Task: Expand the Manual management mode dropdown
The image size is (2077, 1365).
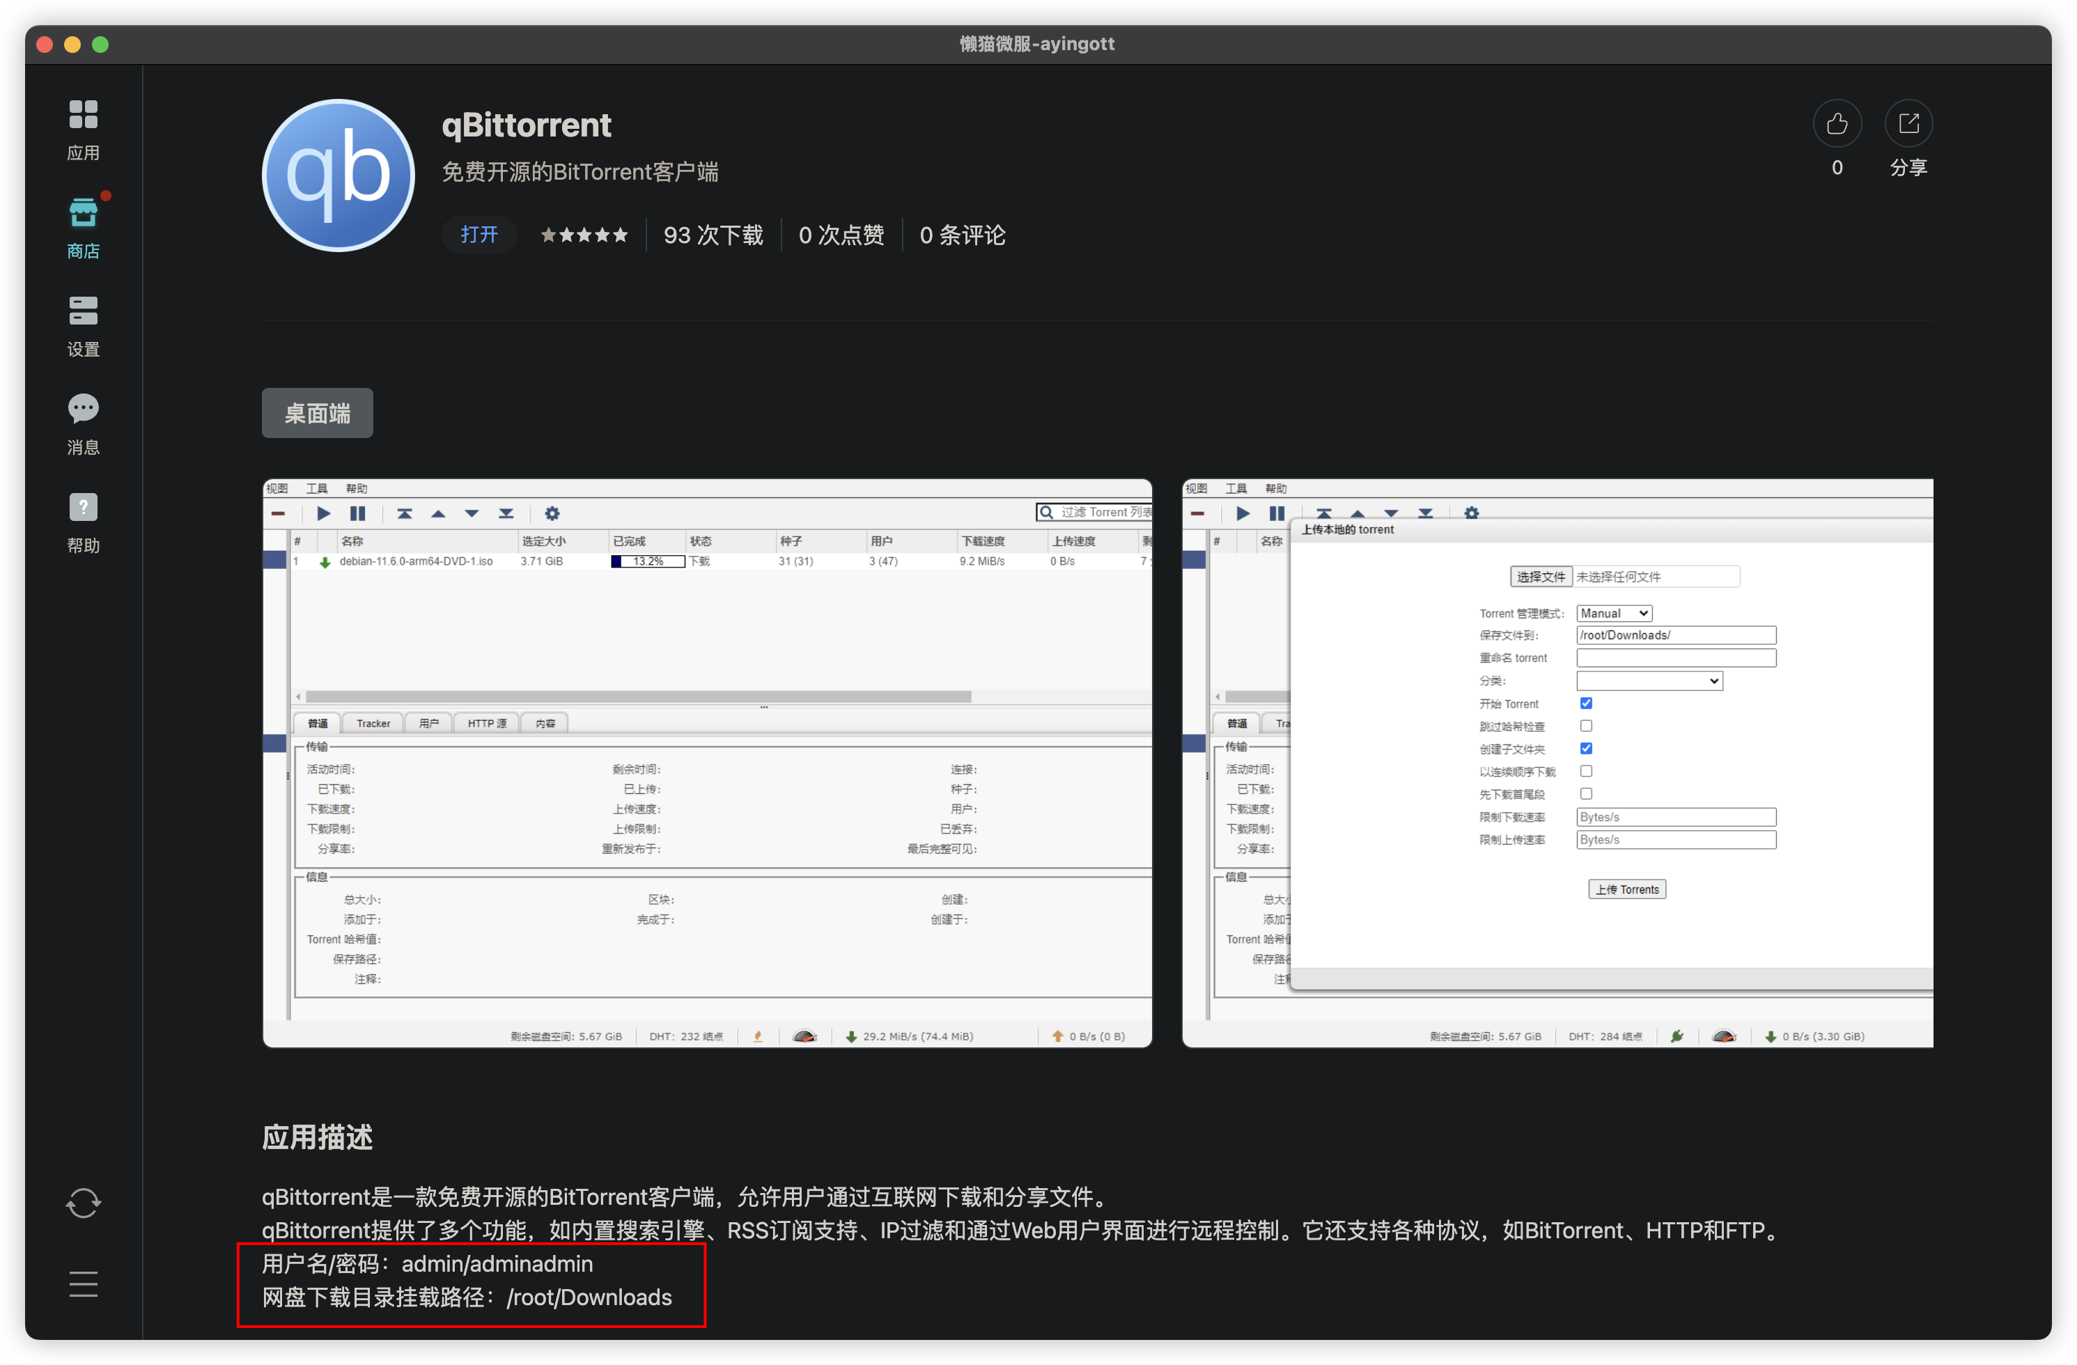Action: coord(1614,614)
